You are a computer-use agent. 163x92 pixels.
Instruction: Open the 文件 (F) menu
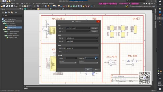coord(3,4)
